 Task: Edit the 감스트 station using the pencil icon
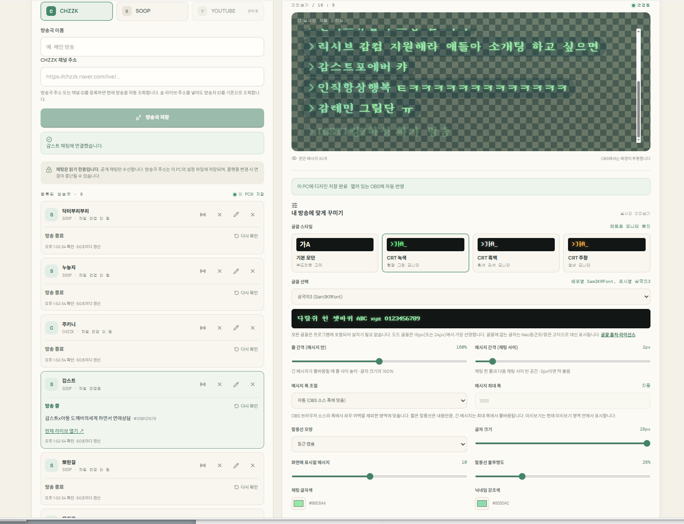(x=236, y=384)
